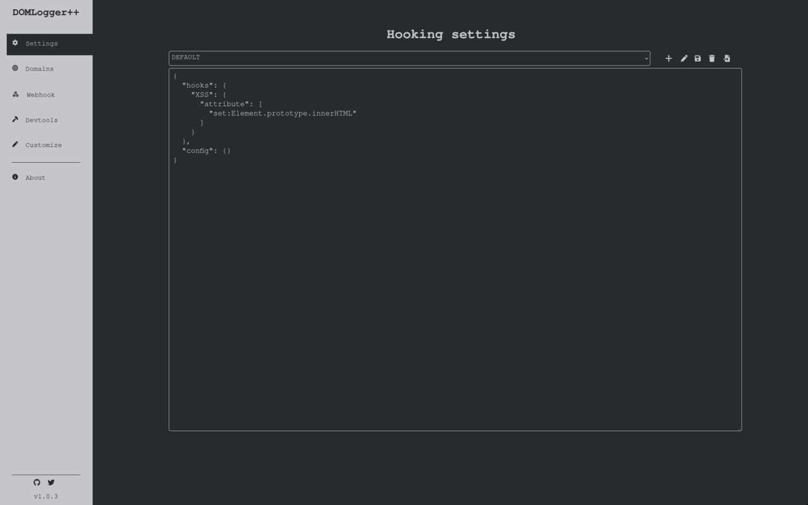The height and width of the screenshot is (505, 808).
Task: Navigate to the Webhook page
Action: (40, 95)
